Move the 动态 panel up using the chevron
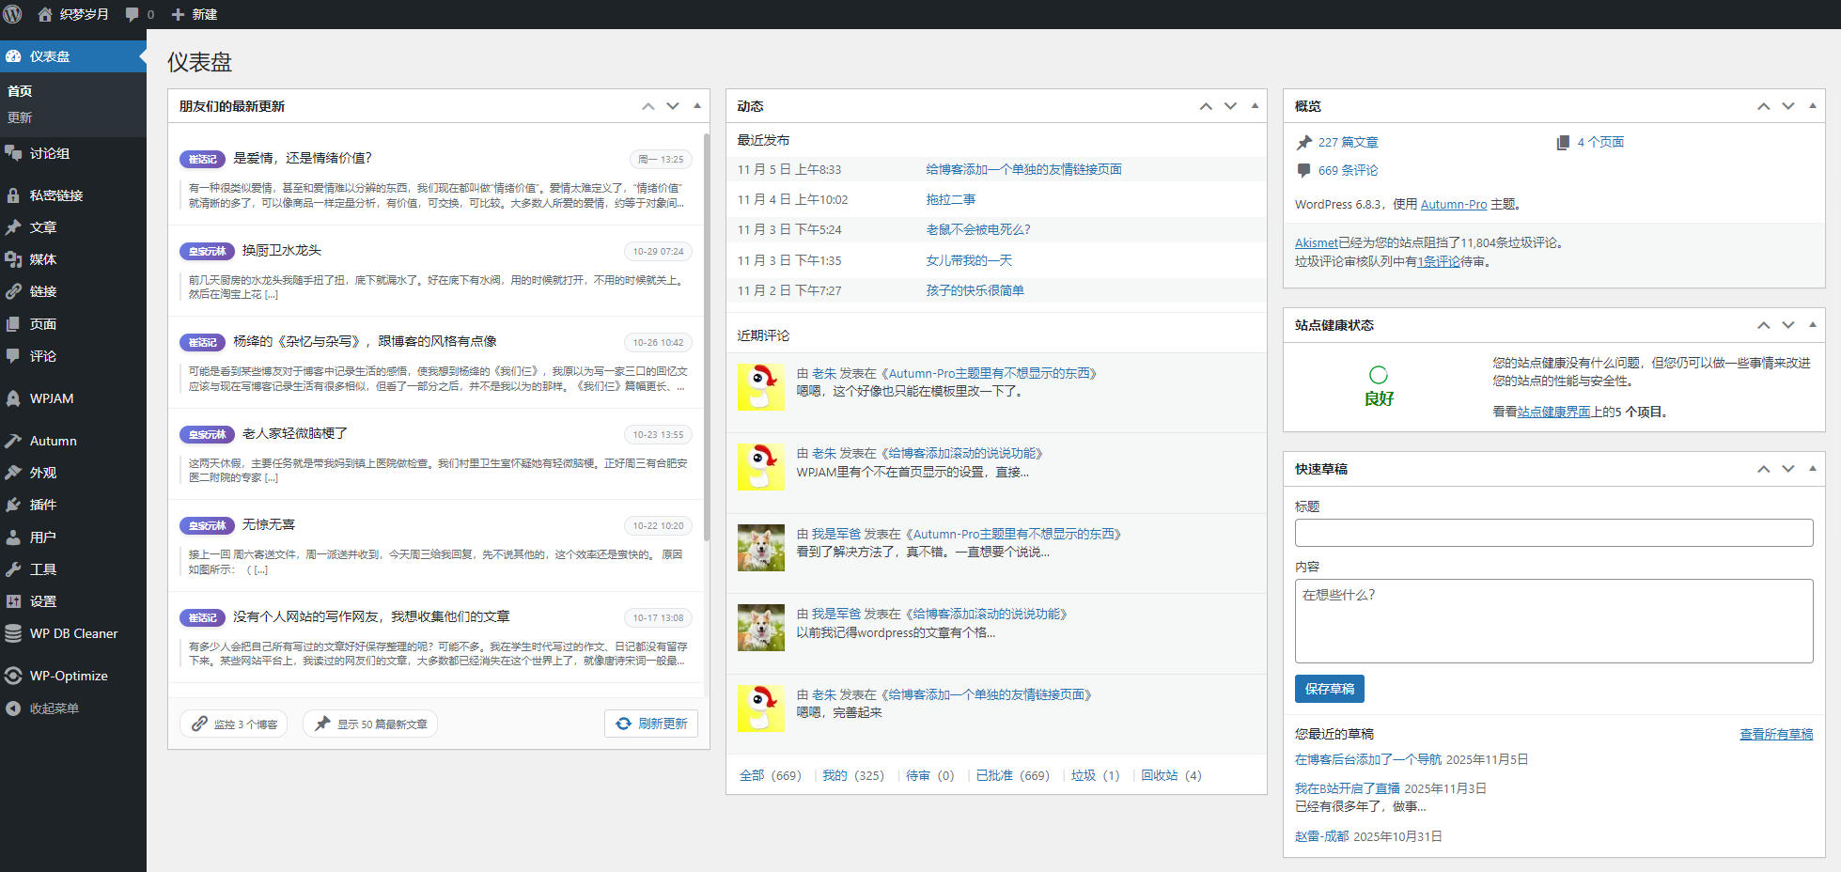 [x=1206, y=105]
